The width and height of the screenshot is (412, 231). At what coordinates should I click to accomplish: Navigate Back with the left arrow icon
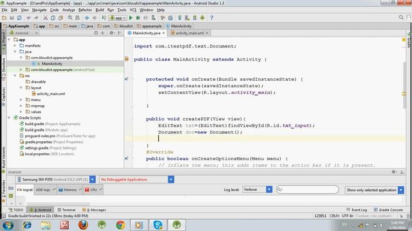pyautogui.click(x=87, y=18)
